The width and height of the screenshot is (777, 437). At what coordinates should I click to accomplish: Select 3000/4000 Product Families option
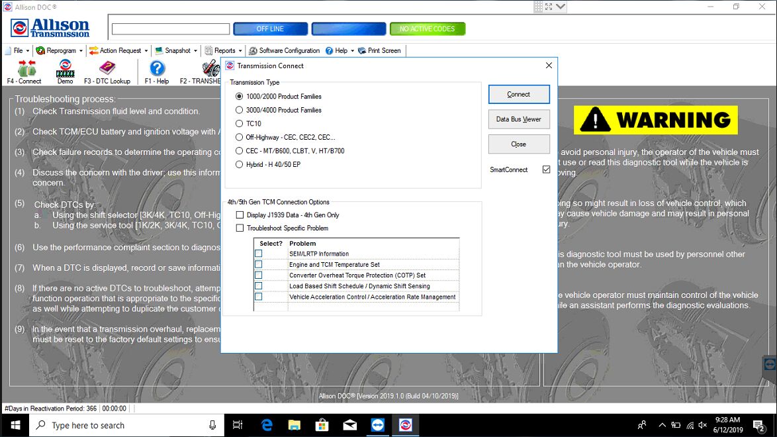240,110
